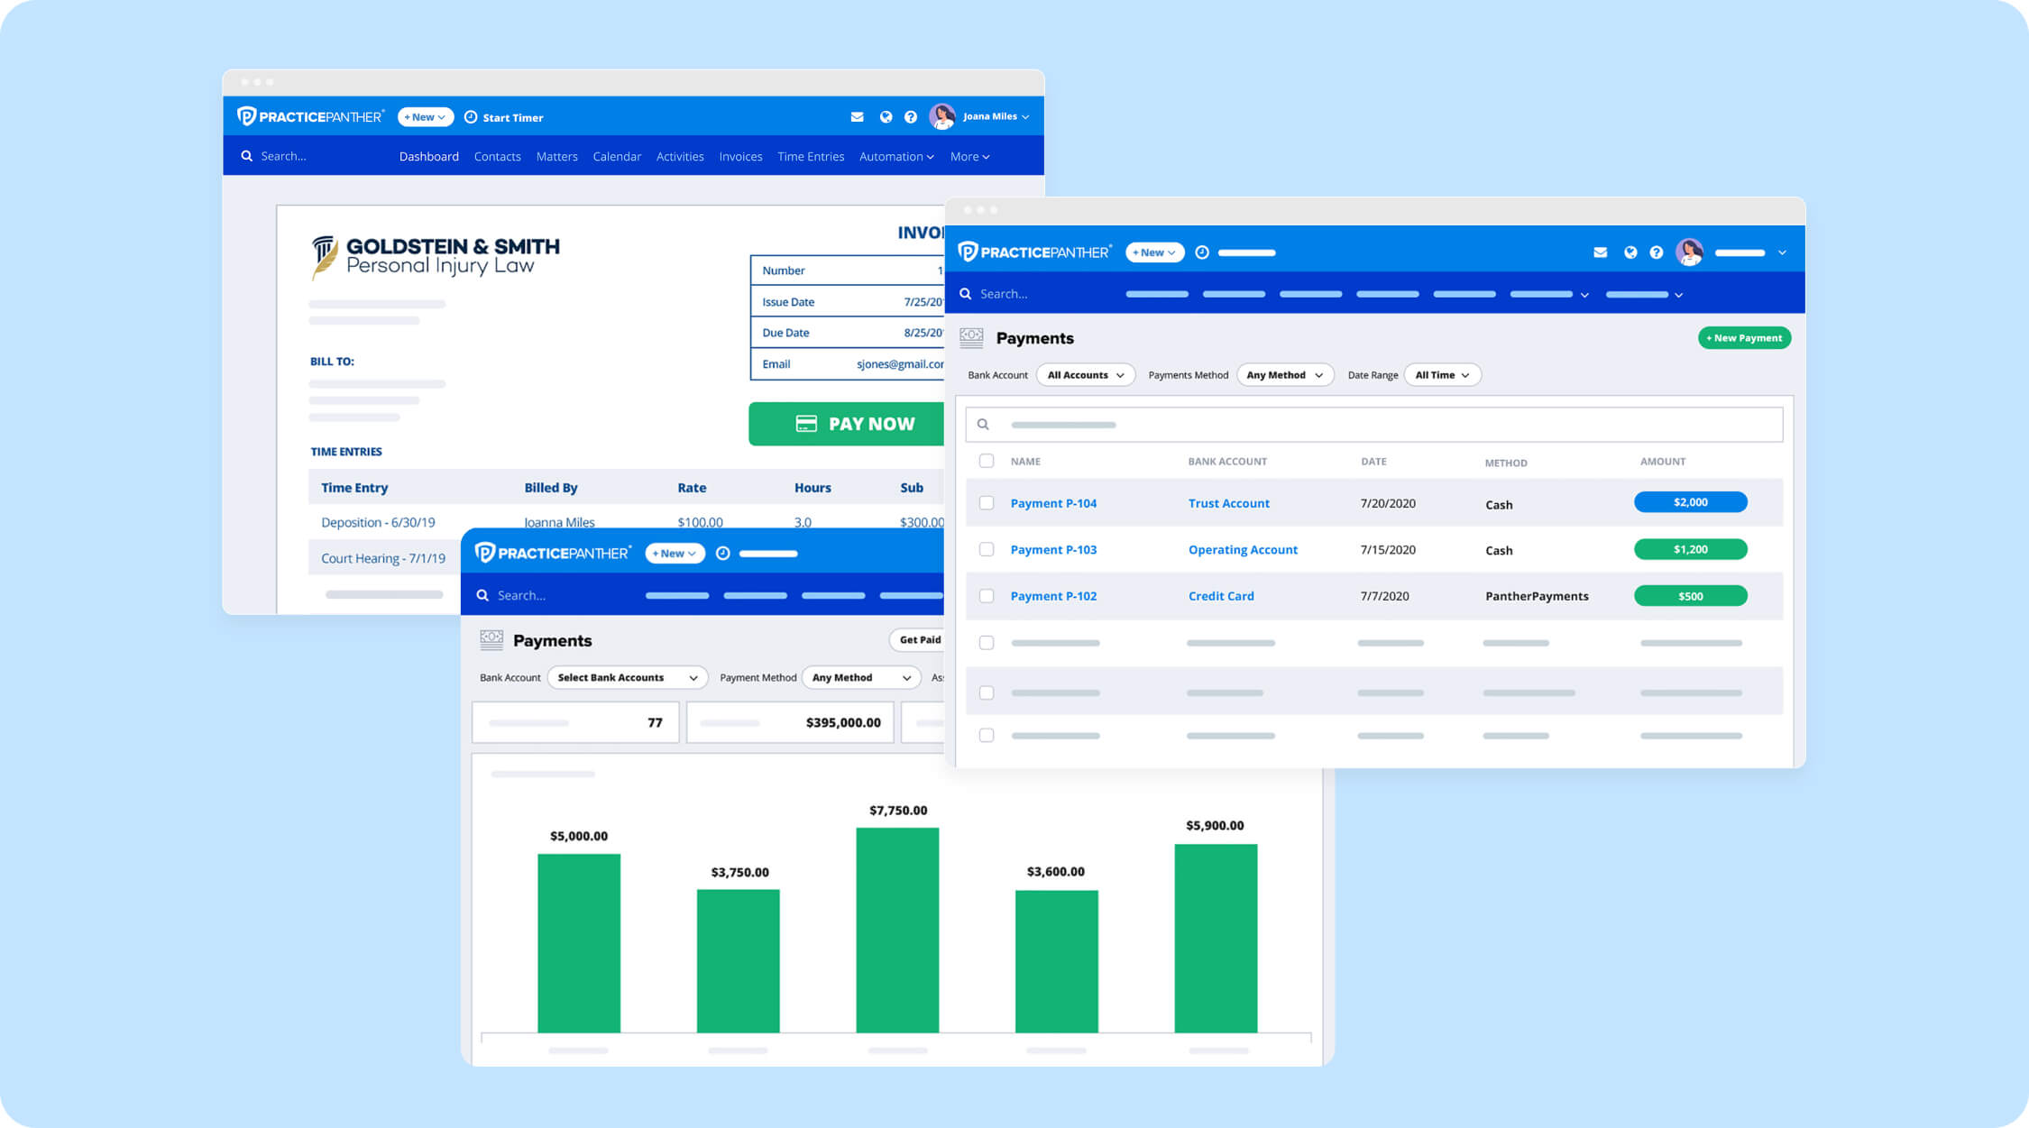Open the Trust Account link for Payment P-104
Viewport: 2029px width, 1128px height.
point(1228,503)
